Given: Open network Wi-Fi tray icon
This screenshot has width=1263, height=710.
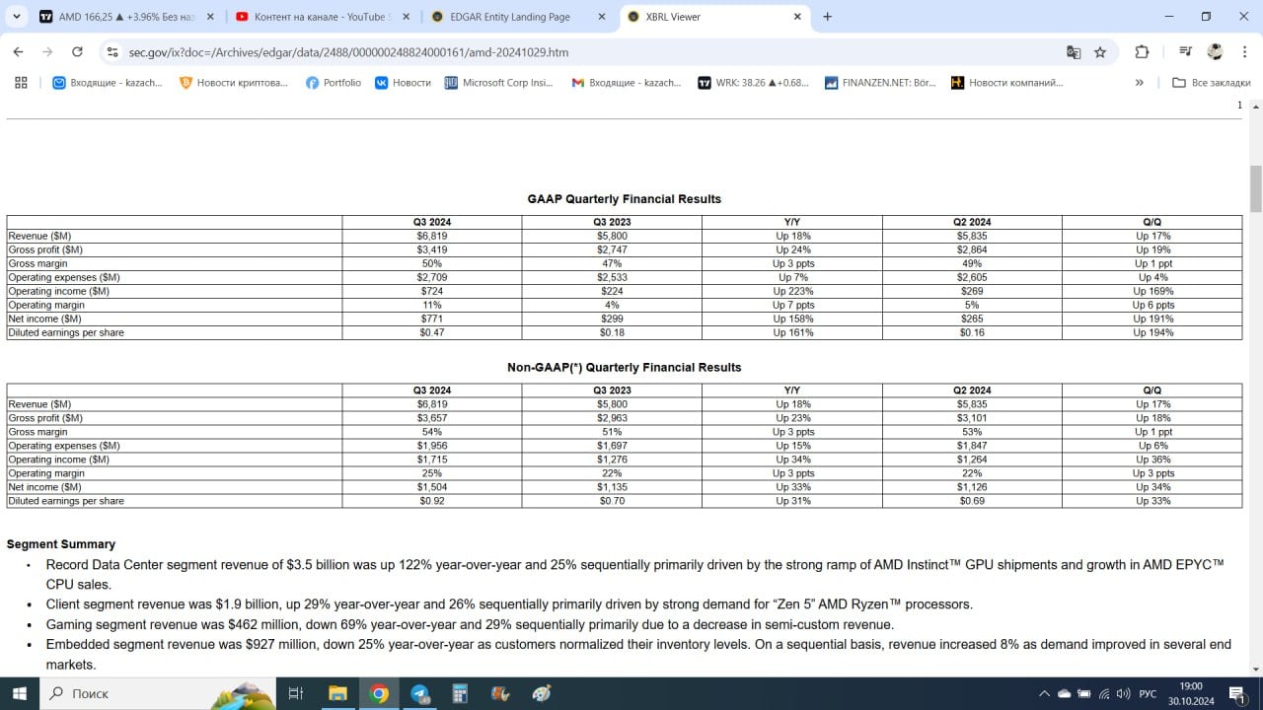Looking at the screenshot, I should (1104, 693).
